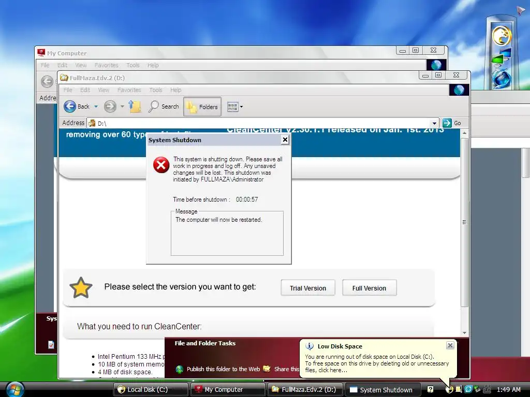Close the Low Disk Space balloon
Screen dimensions: 530x397
pyautogui.click(x=450, y=345)
